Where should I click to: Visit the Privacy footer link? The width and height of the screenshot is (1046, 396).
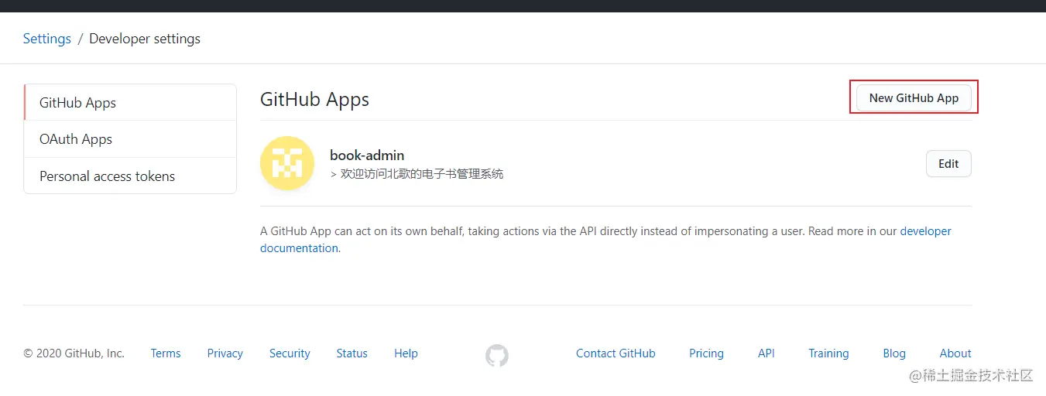pyautogui.click(x=225, y=353)
